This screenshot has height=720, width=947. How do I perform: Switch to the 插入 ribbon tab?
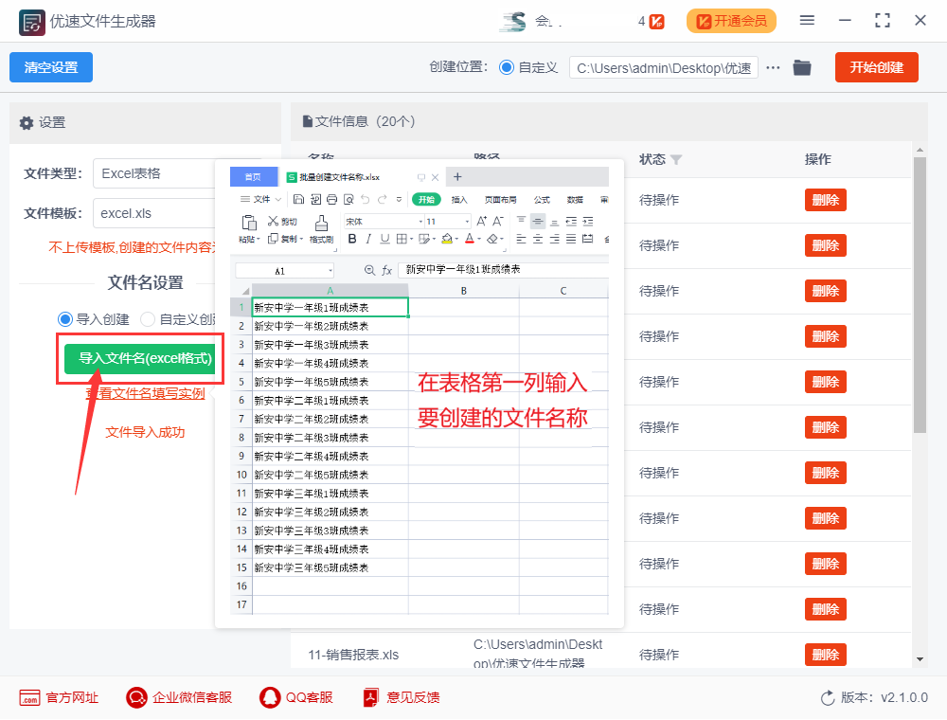(x=458, y=200)
